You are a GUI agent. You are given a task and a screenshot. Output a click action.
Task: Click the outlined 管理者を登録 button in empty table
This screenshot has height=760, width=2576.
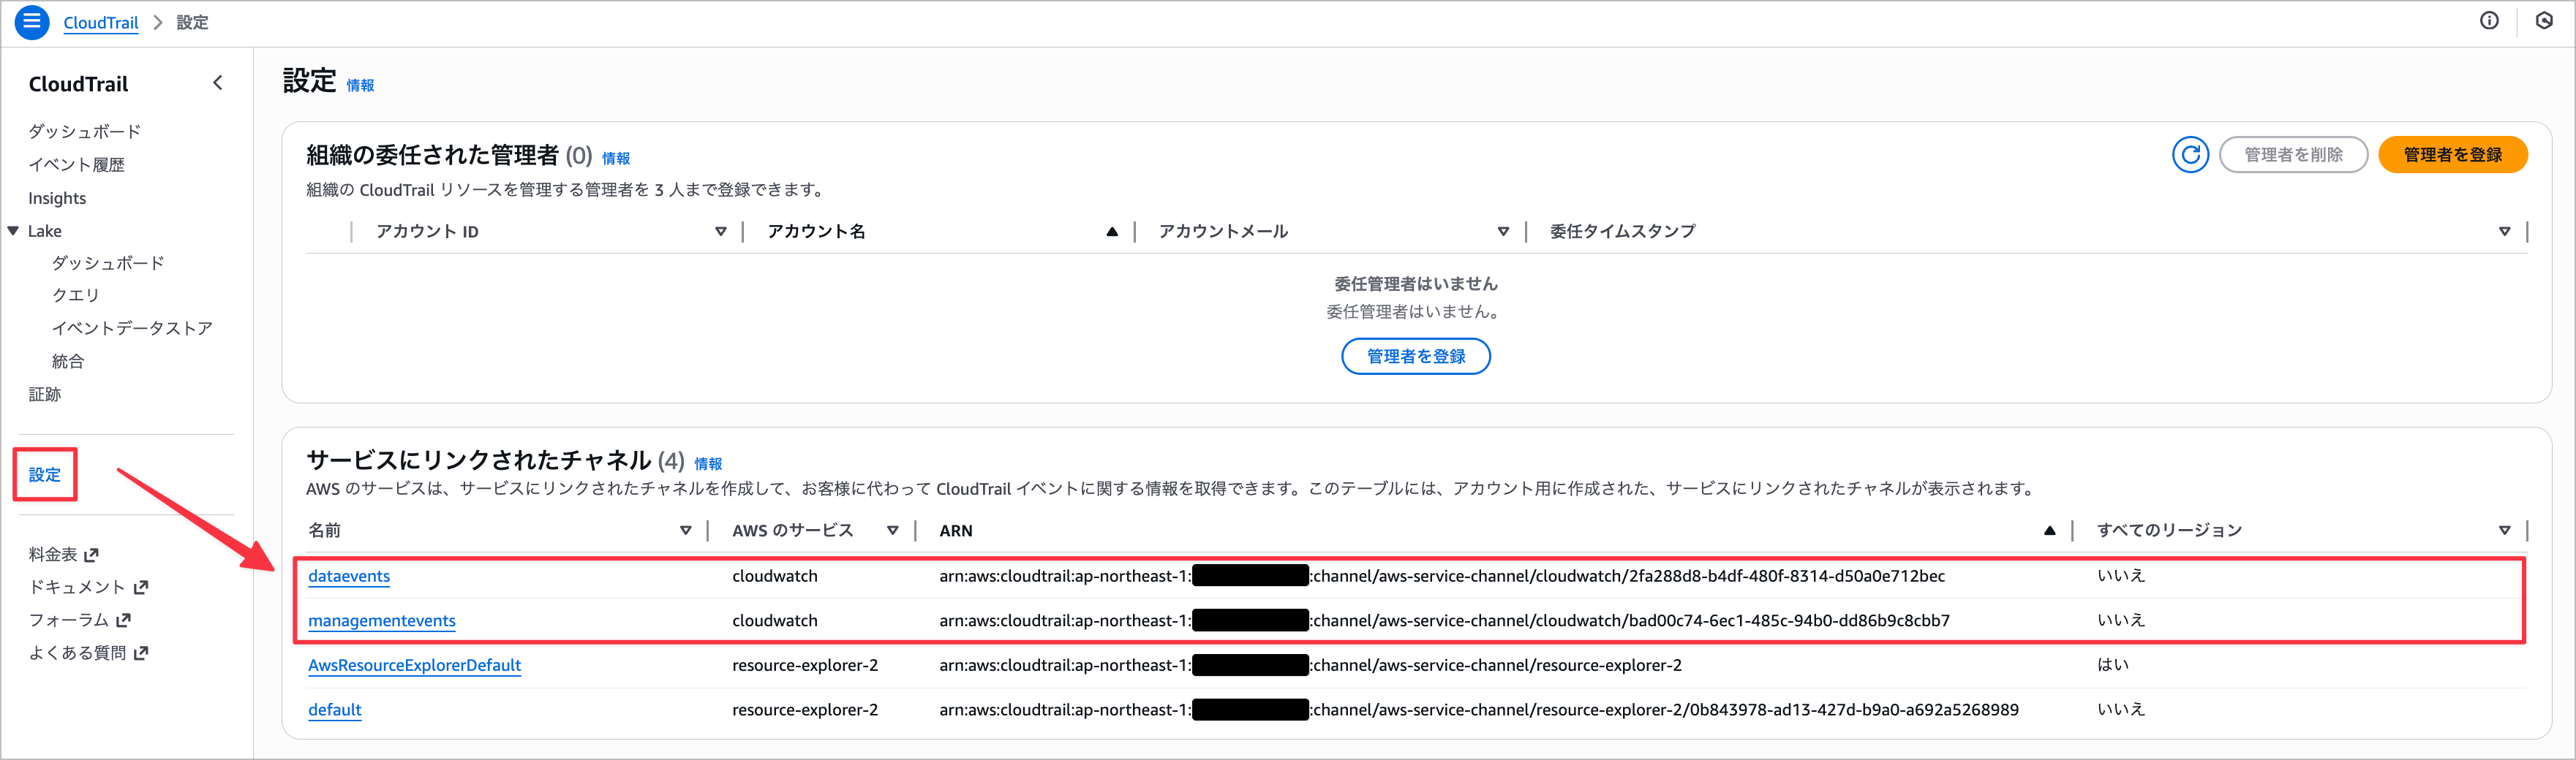1415,357
